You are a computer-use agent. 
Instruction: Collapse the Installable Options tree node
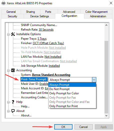[8, 34]
